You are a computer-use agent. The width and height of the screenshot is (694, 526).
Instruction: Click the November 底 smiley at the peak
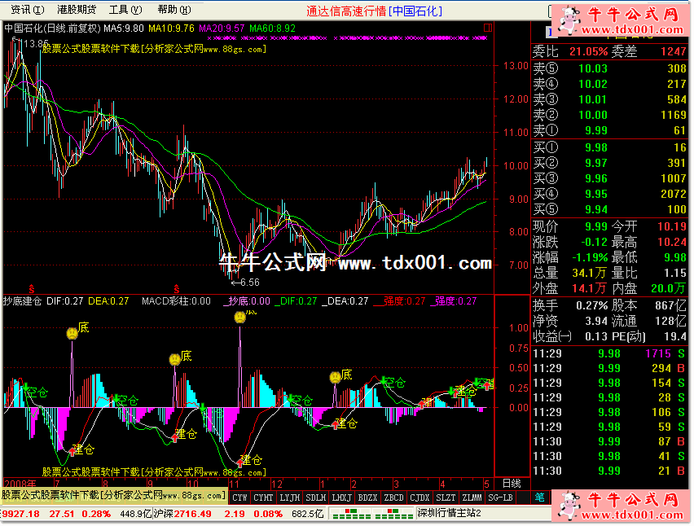click(x=240, y=317)
